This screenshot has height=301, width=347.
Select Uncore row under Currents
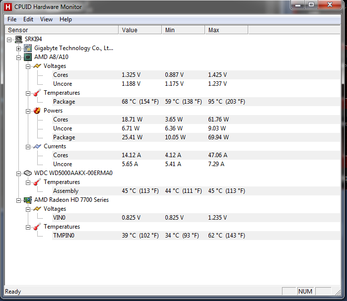coord(196,164)
